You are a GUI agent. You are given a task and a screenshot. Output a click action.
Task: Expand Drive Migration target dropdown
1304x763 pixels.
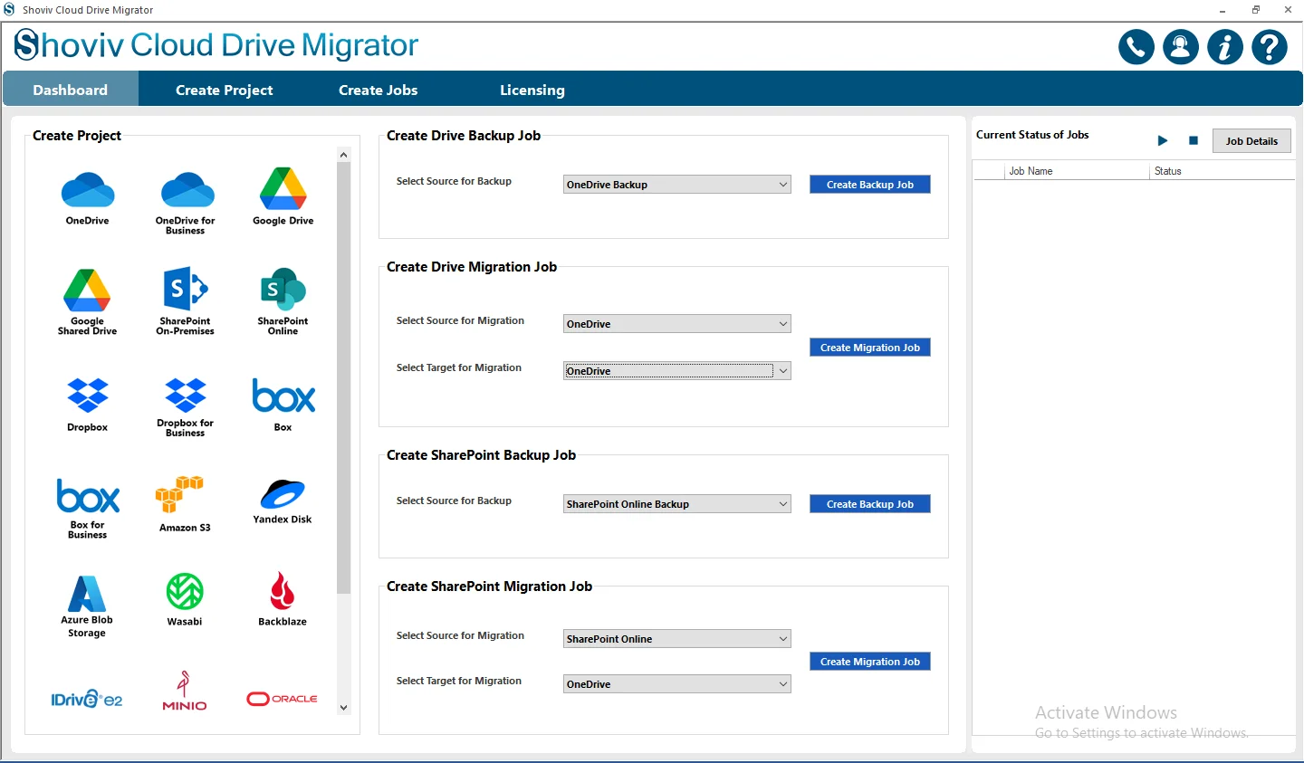pos(677,371)
